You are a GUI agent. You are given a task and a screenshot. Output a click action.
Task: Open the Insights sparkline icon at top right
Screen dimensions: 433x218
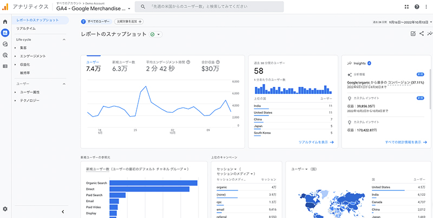(429, 33)
